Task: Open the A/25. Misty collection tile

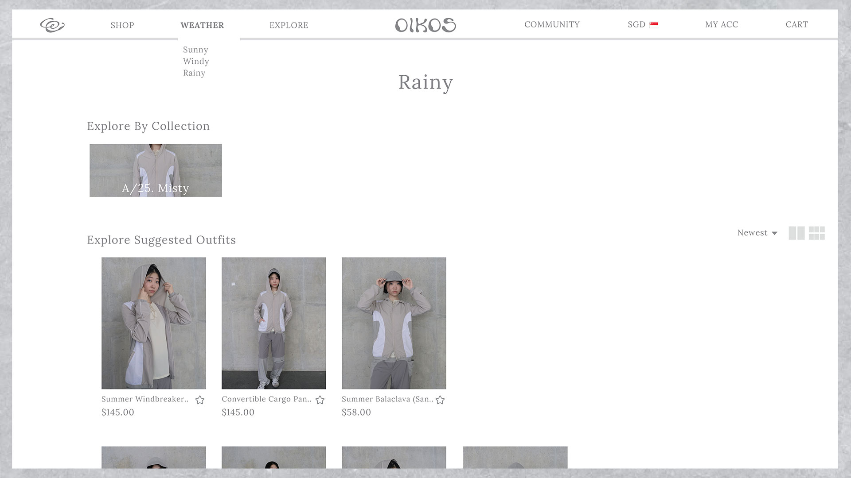Action: point(156,170)
